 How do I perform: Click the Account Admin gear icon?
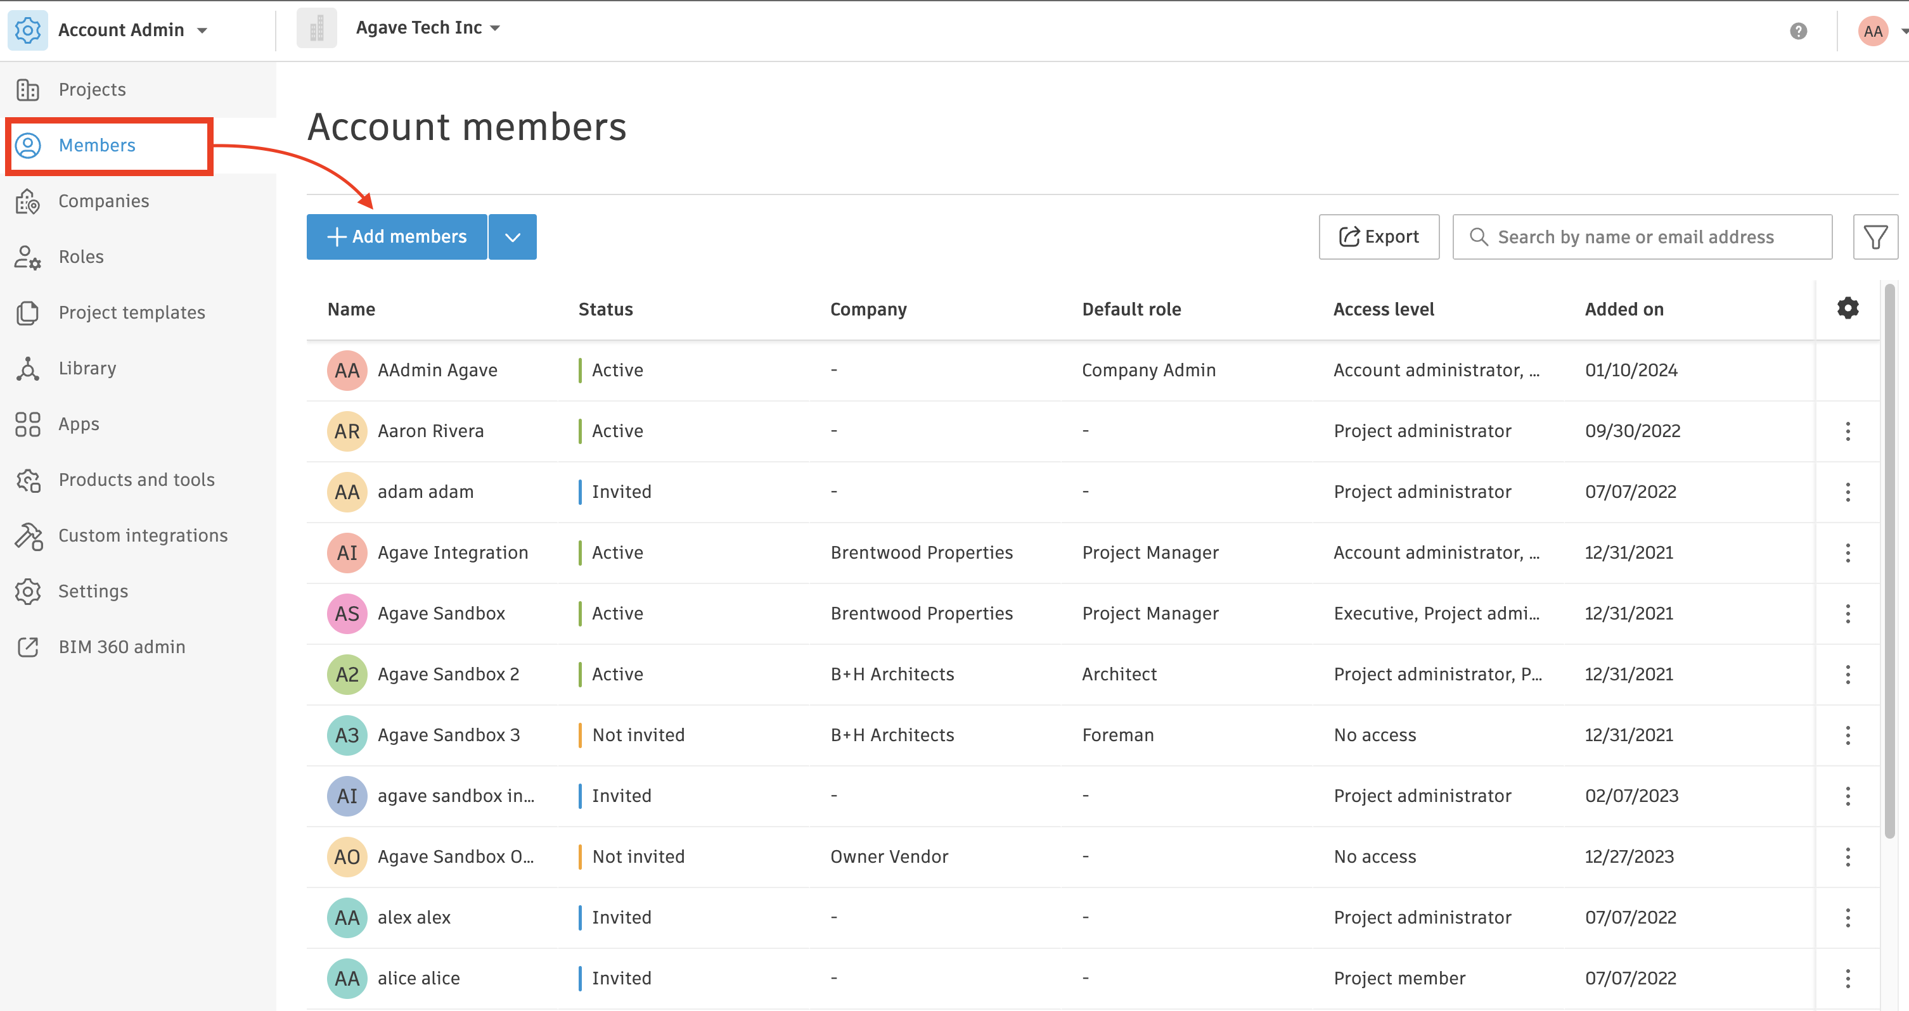click(27, 30)
